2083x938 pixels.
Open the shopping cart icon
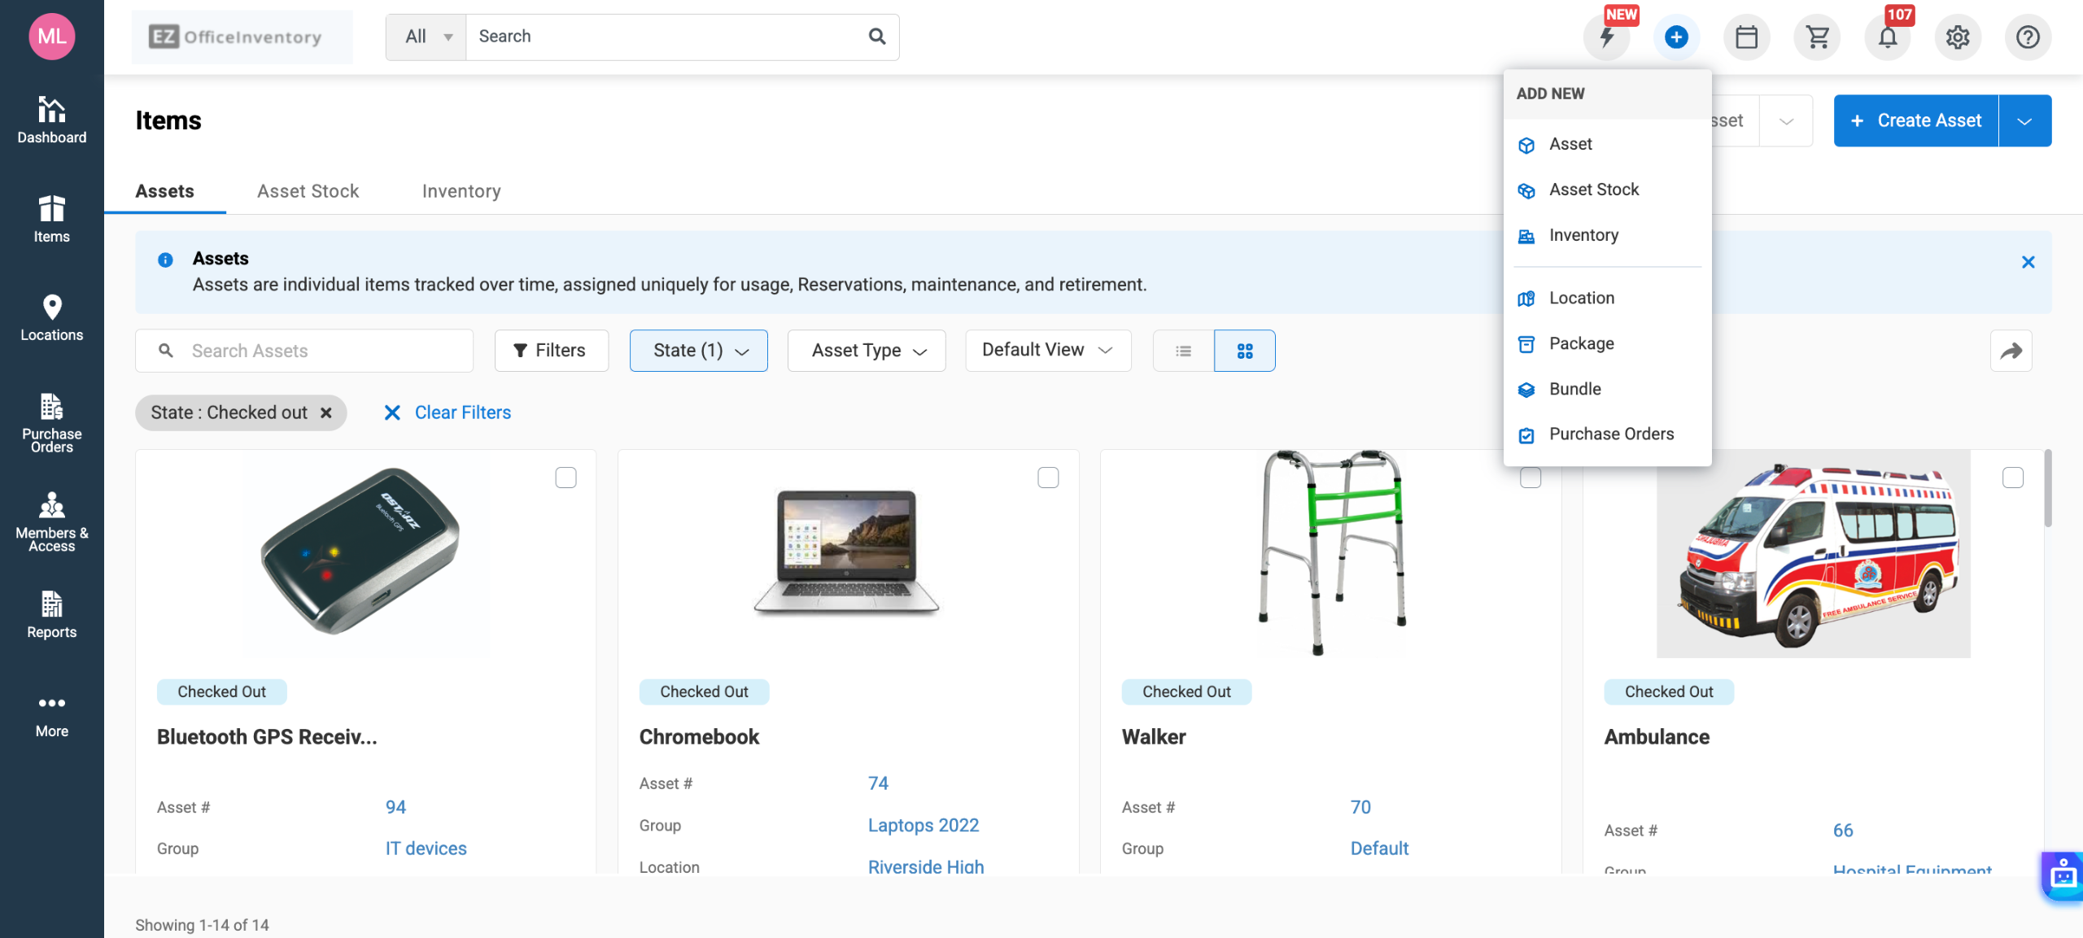(x=1817, y=37)
